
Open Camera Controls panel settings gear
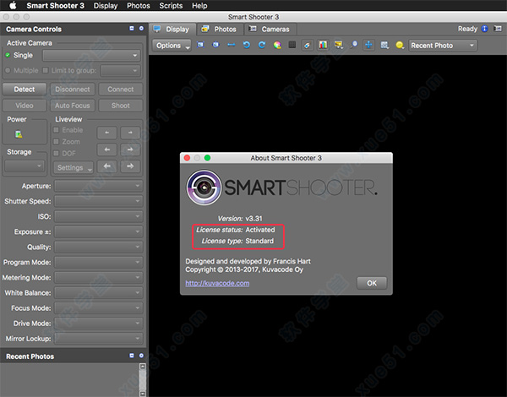coord(141,29)
